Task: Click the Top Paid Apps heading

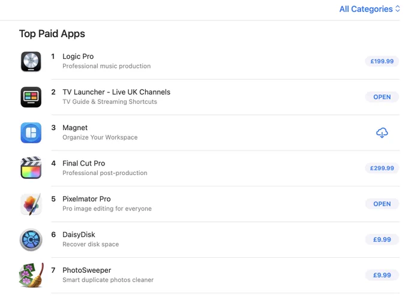Action: (x=52, y=34)
